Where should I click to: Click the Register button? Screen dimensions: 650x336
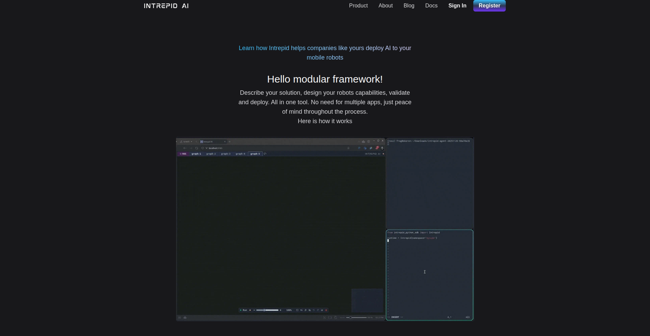489,6
